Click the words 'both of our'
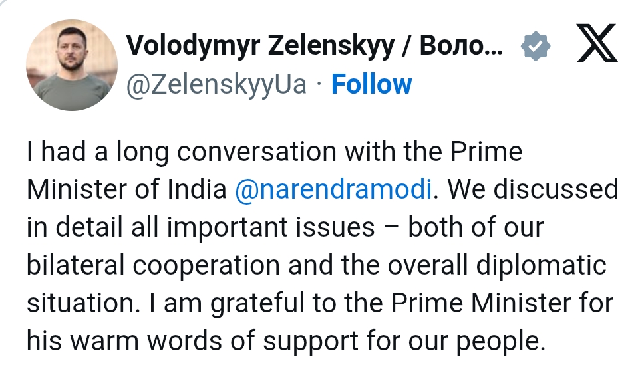This screenshot has width=638, height=365. [x=476, y=227]
